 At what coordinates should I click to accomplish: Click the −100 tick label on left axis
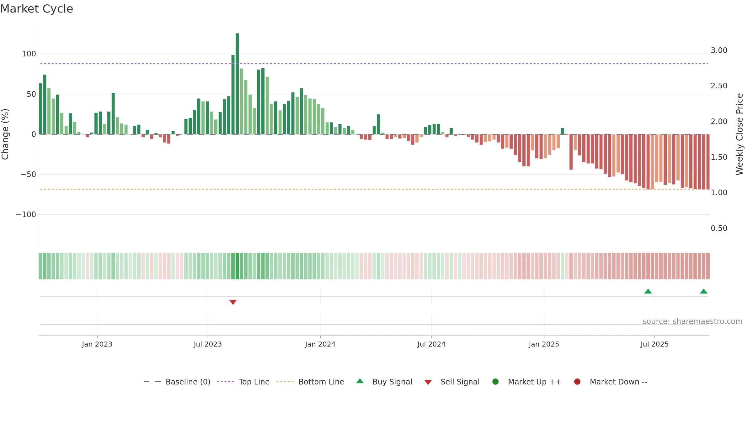(x=26, y=215)
